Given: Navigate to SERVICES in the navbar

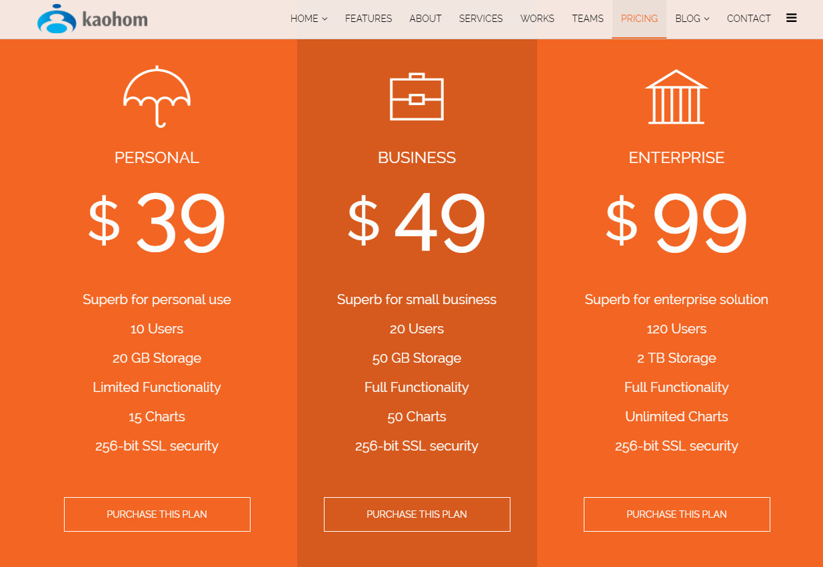Looking at the screenshot, I should pos(481,19).
